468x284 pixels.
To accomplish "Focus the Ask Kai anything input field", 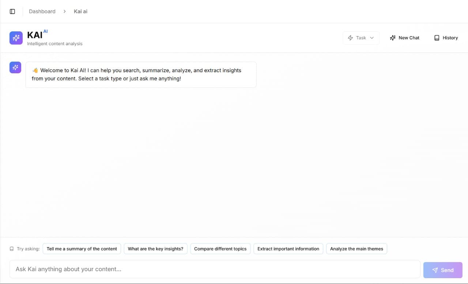I will coord(215,269).
